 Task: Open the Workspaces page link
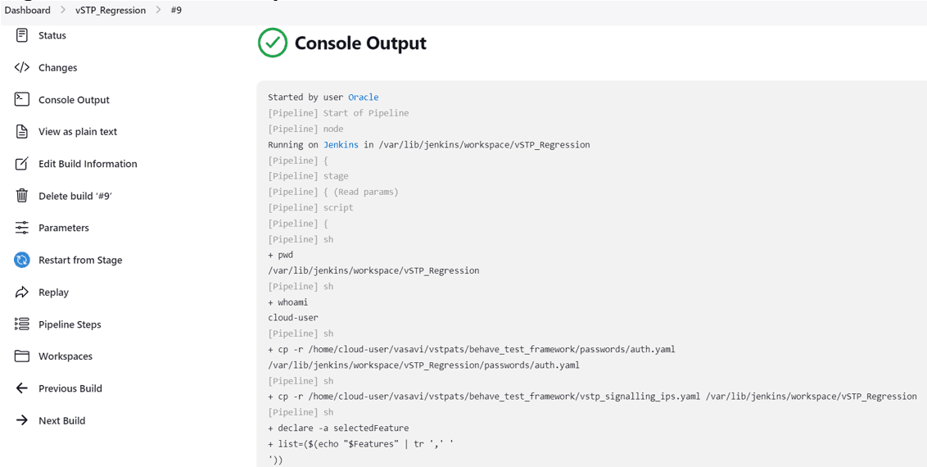[x=65, y=356]
